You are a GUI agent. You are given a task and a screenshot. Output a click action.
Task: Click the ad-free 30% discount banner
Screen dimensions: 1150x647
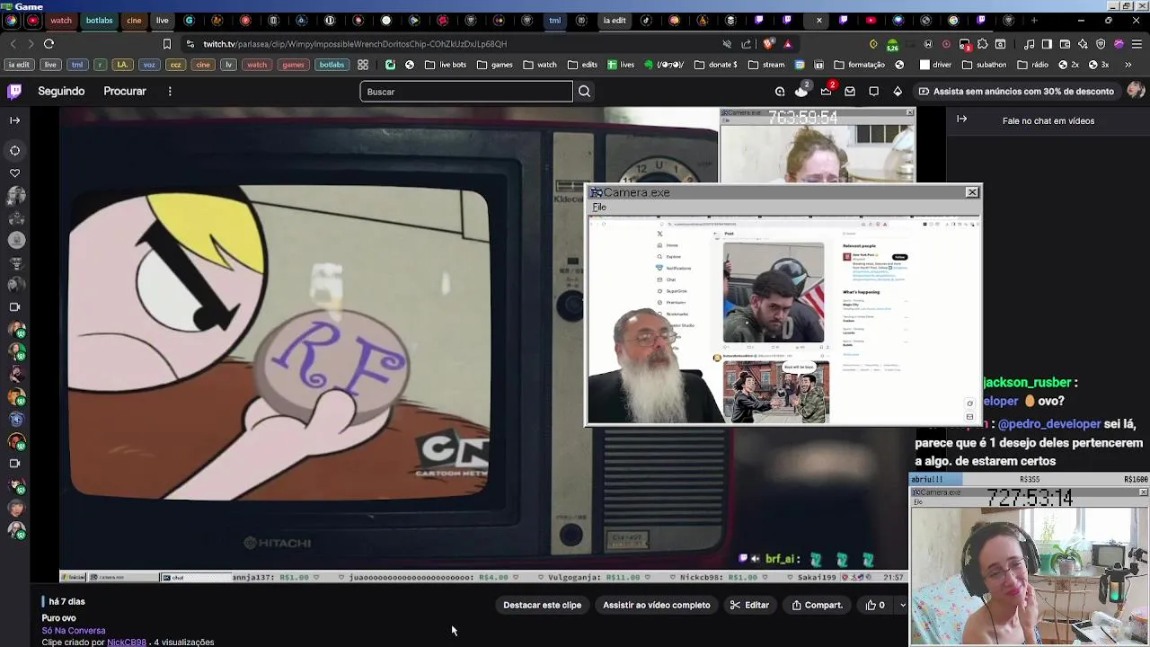click(1015, 91)
